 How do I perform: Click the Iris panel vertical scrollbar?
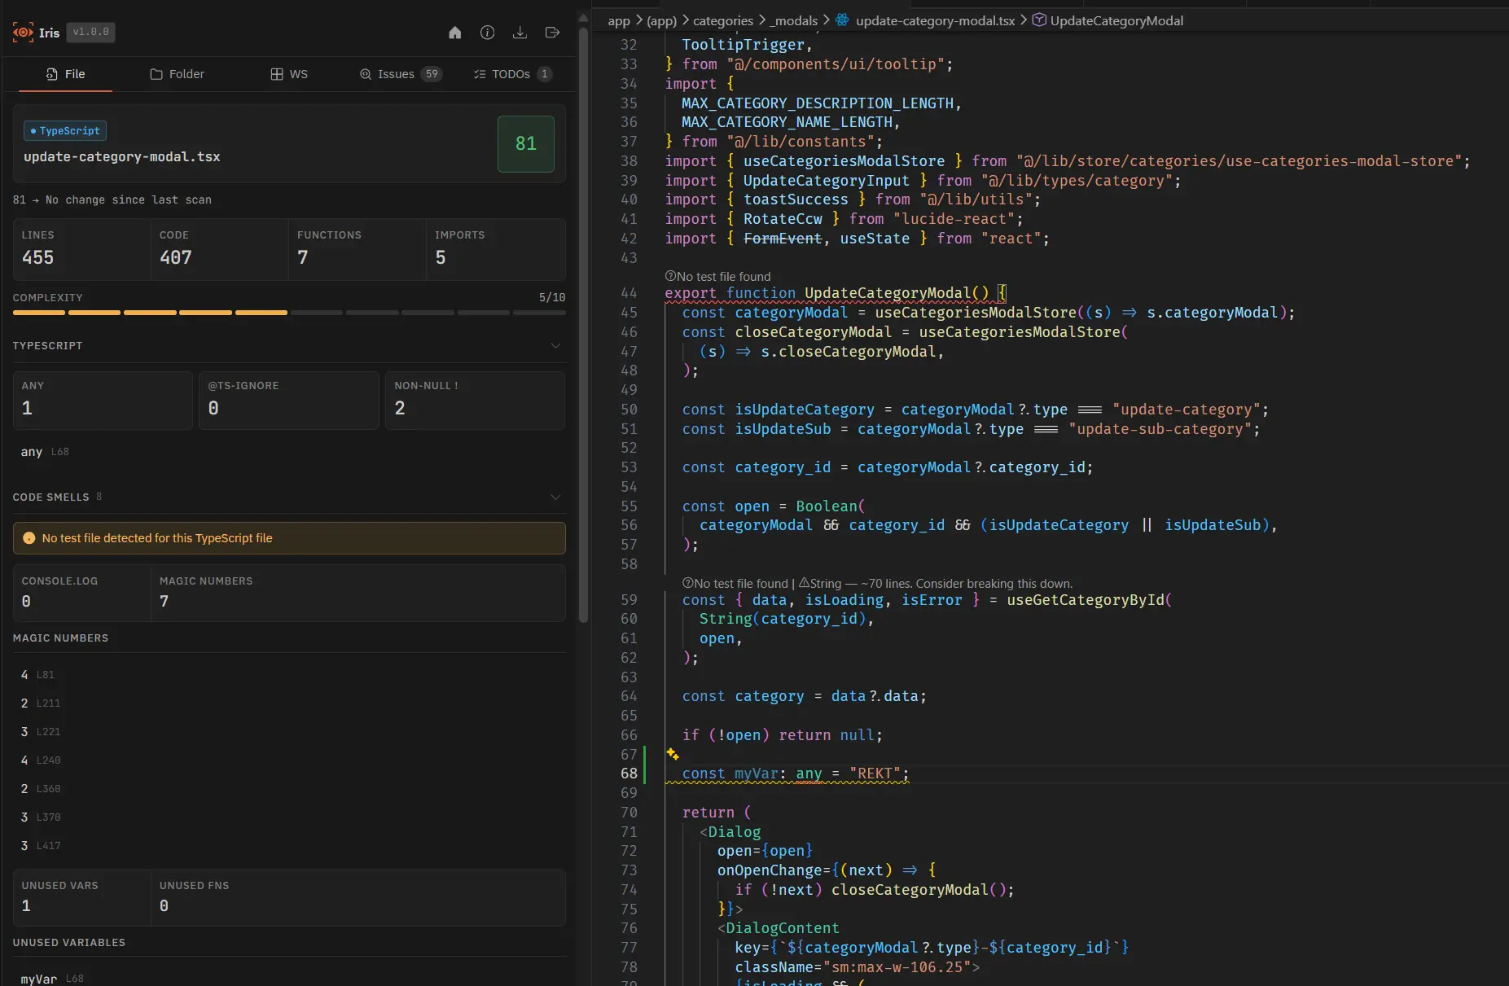(x=583, y=326)
